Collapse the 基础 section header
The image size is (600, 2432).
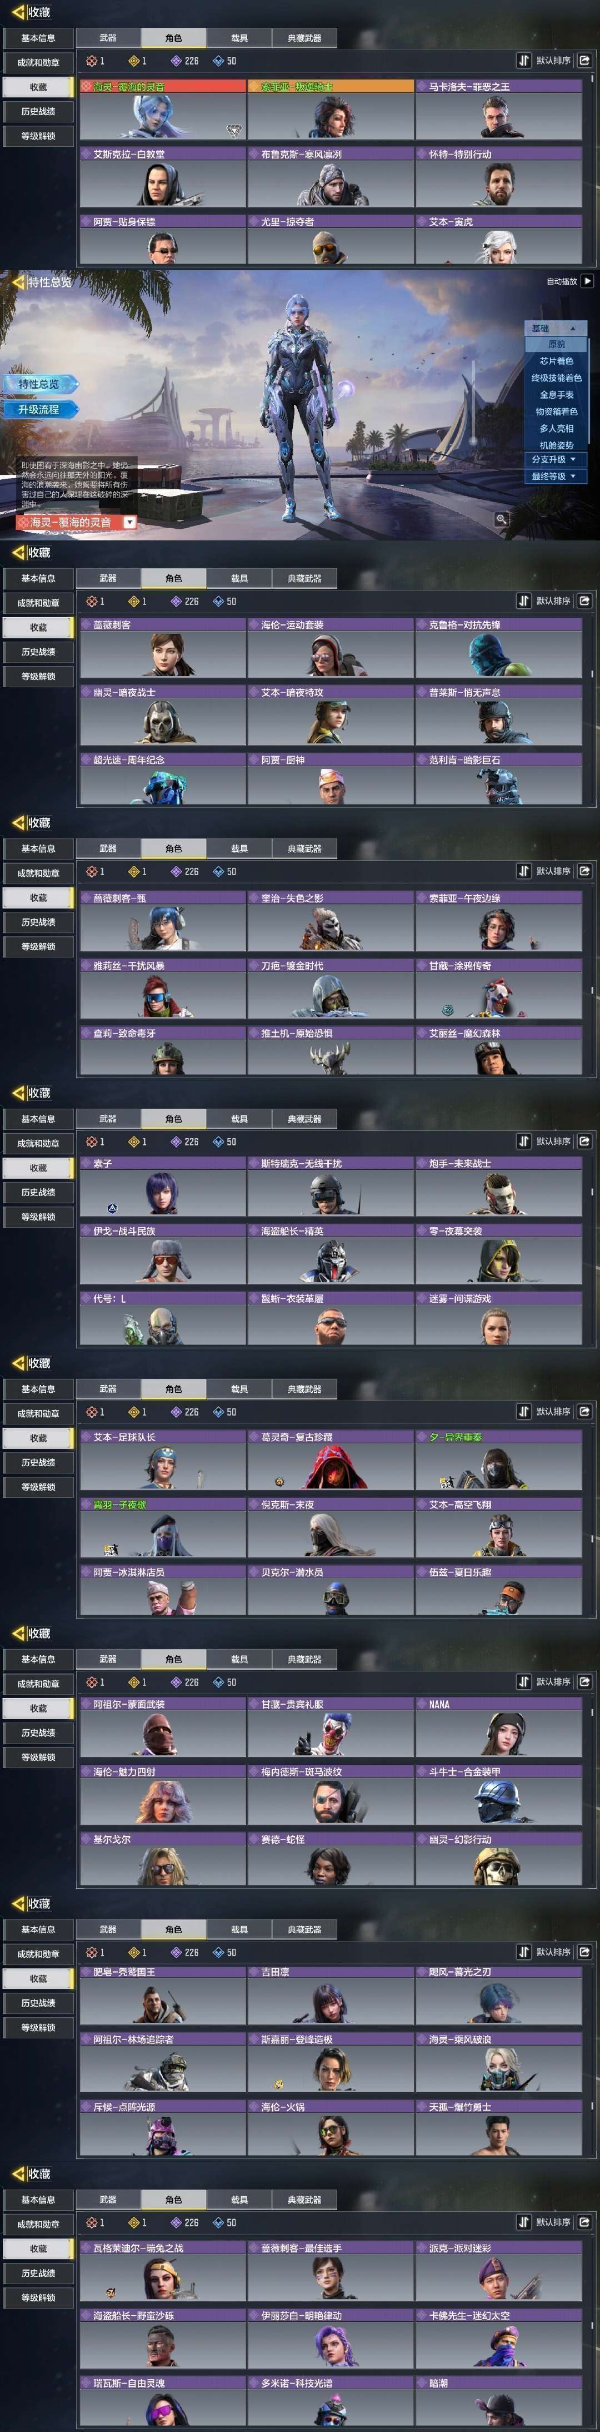pyautogui.click(x=556, y=329)
